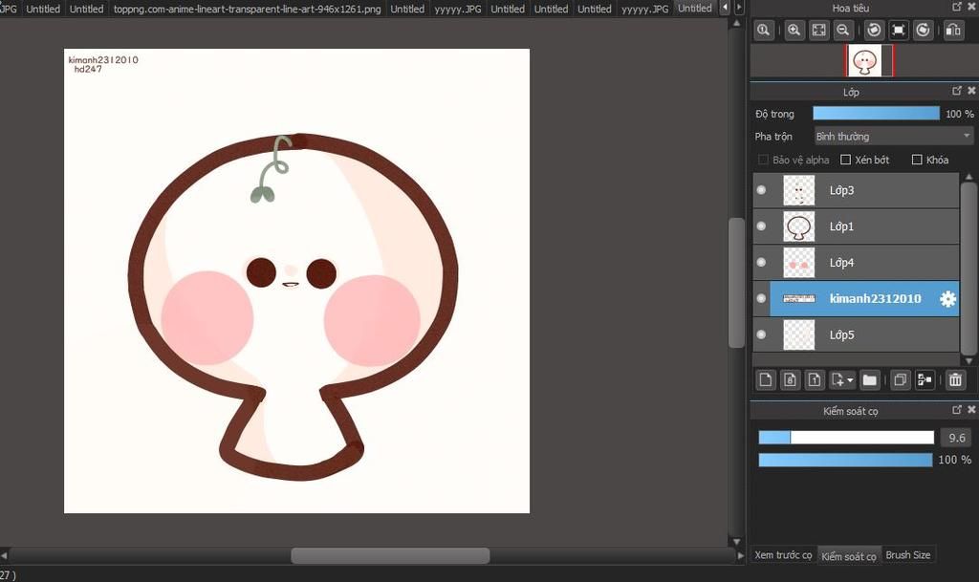Open the Brush Size tab
The height and width of the screenshot is (582, 979).
(x=908, y=554)
